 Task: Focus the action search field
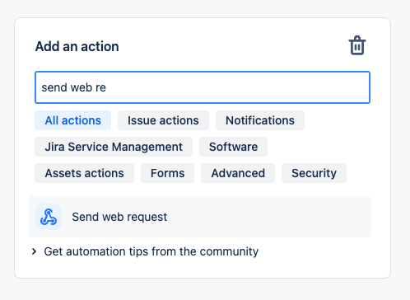pos(203,87)
